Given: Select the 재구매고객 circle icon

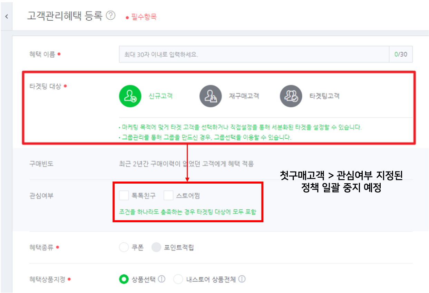Looking at the screenshot, I should (x=211, y=96).
